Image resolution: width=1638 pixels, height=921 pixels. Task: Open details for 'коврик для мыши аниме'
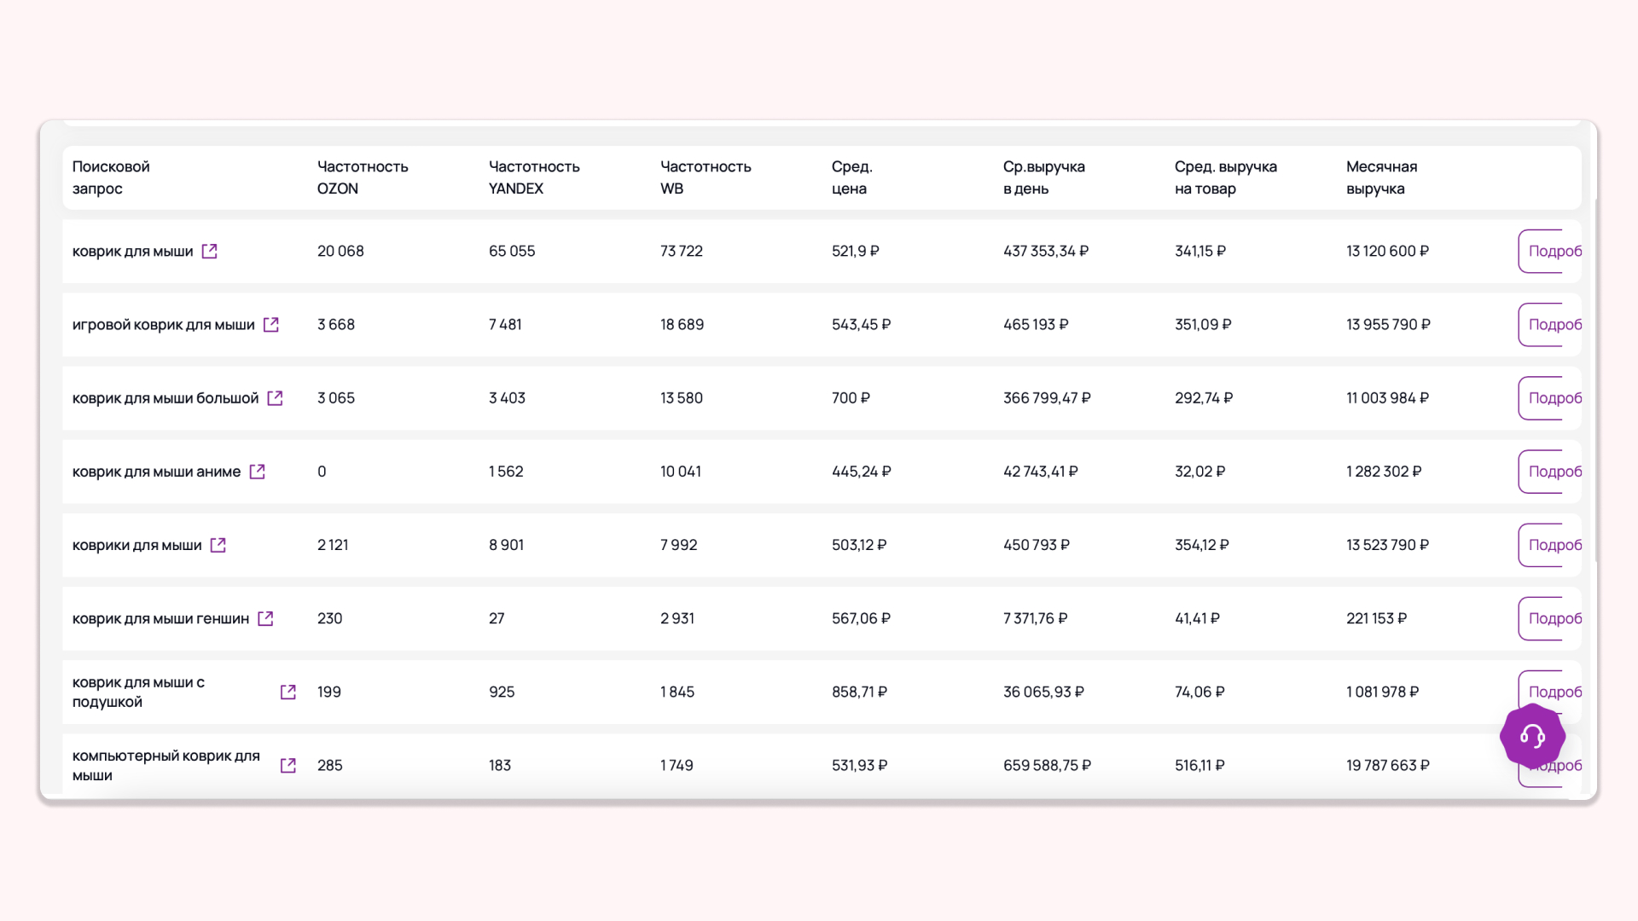(x=1549, y=471)
